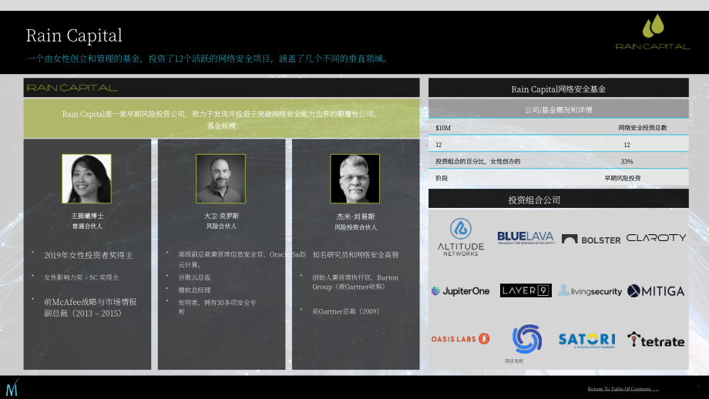Click the Rain Capital raindrop logo
This screenshot has width=709, height=399.
(653, 32)
